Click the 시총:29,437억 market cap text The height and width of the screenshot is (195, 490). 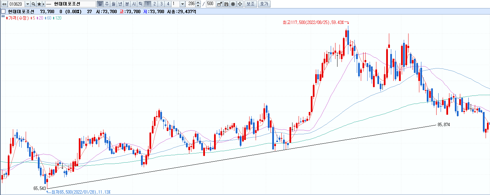pyautogui.click(x=181, y=11)
